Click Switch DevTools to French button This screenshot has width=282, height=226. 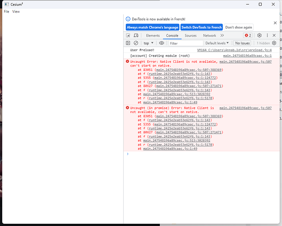202,27
